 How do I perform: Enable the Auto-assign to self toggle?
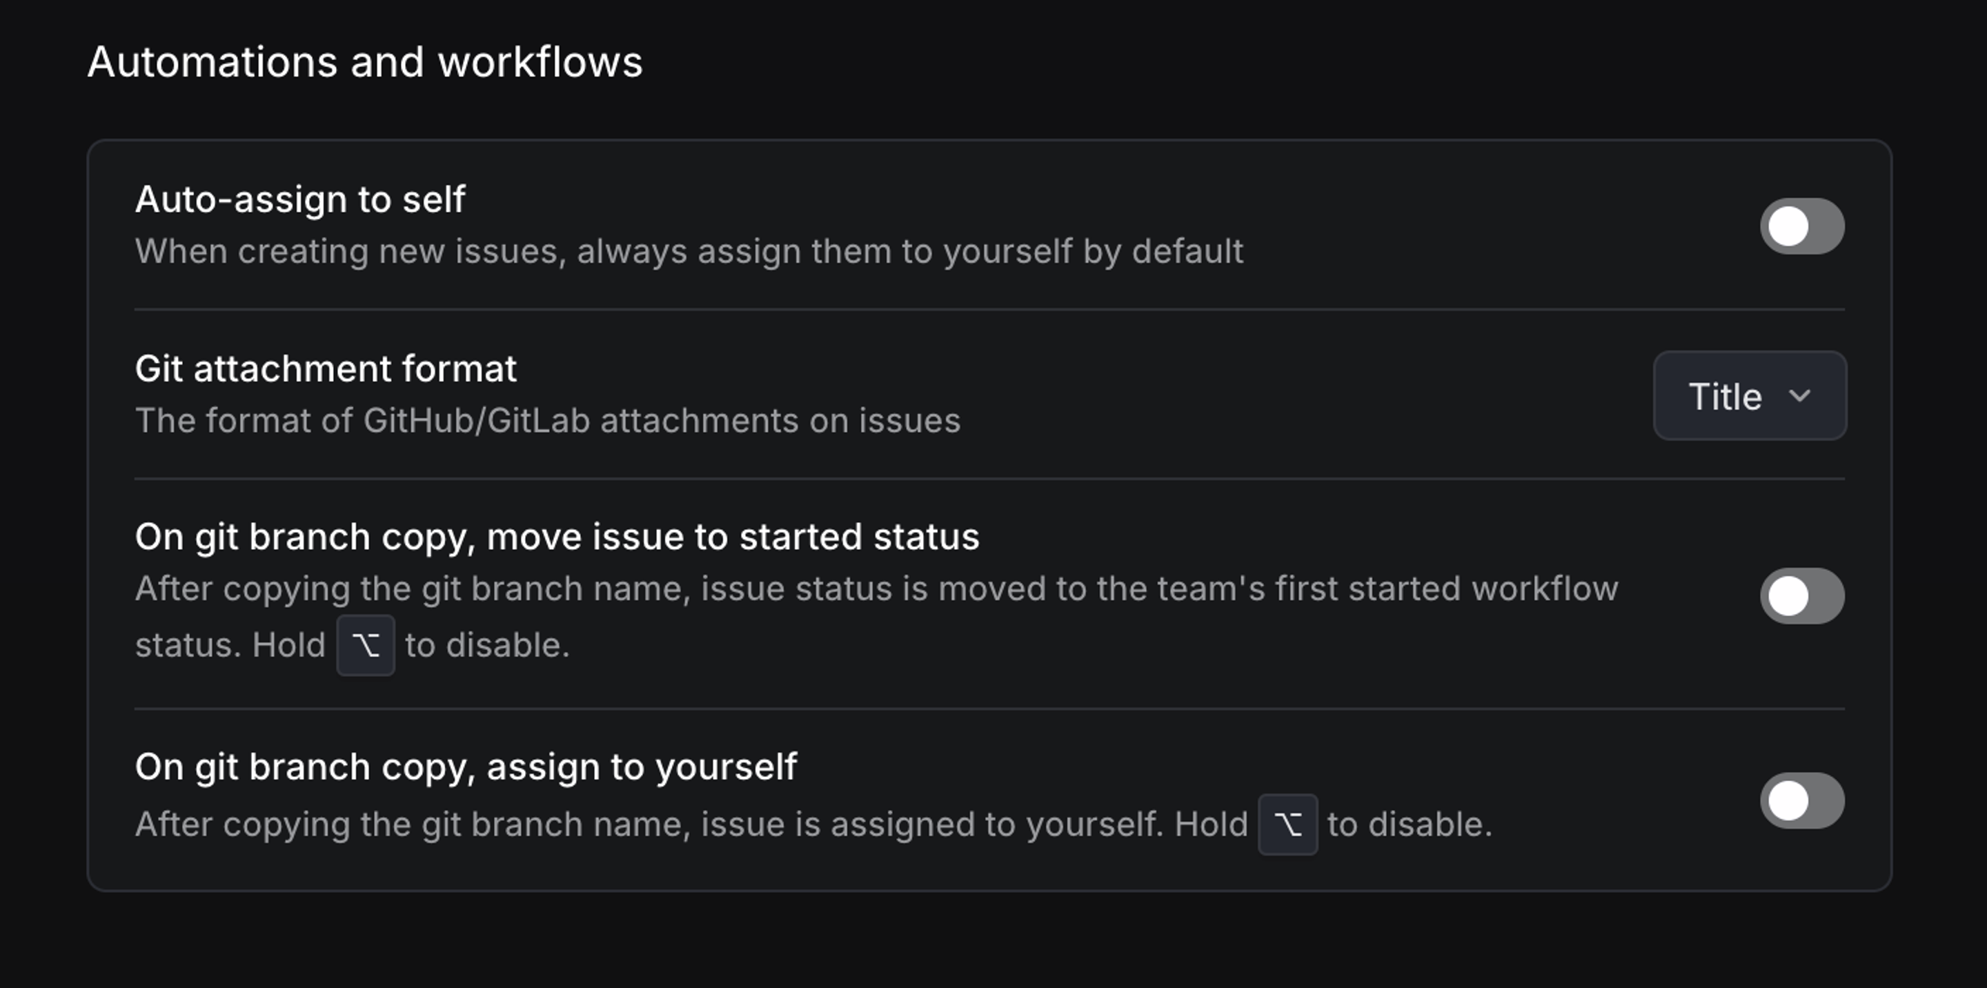click(x=1802, y=226)
